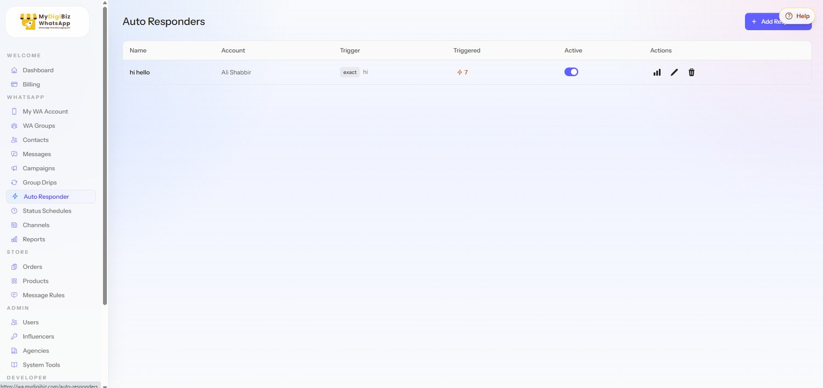Viewport: 823px width, 388px height.
Task: Open statistics for hi hello responder
Action: [x=657, y=72]
